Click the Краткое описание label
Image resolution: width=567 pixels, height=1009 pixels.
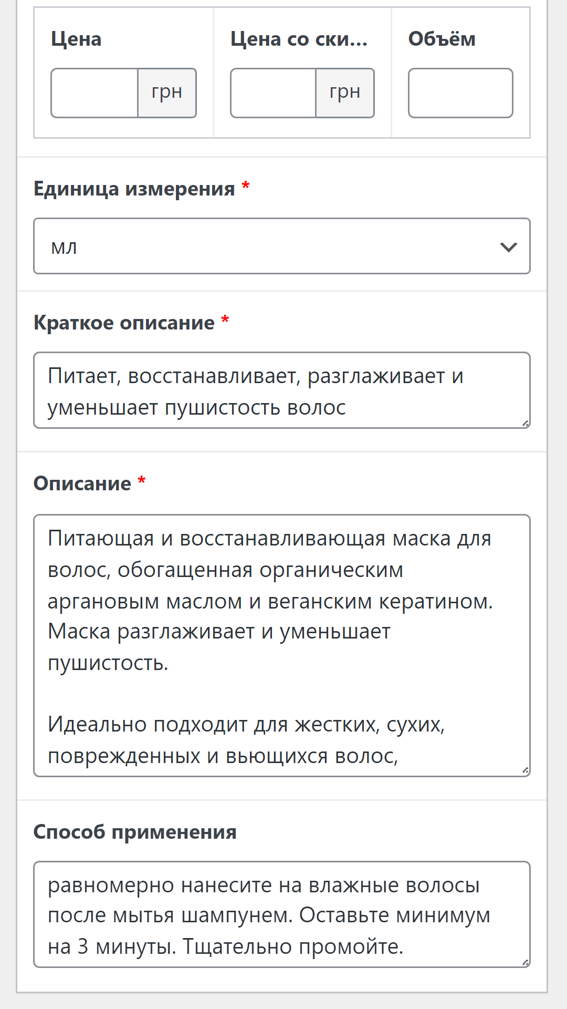124,323
